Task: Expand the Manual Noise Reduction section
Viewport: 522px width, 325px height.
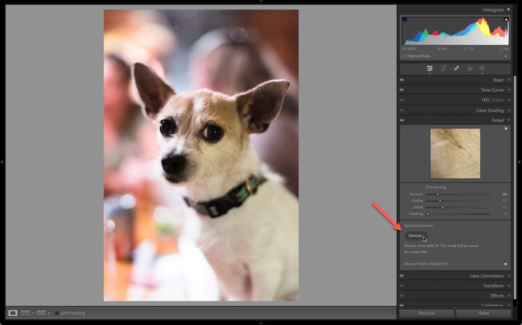Action: pyautogui.click(x=505, y=264)
